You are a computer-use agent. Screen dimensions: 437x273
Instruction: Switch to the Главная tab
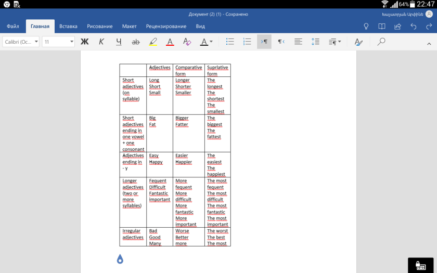click(x=40, y=27)
